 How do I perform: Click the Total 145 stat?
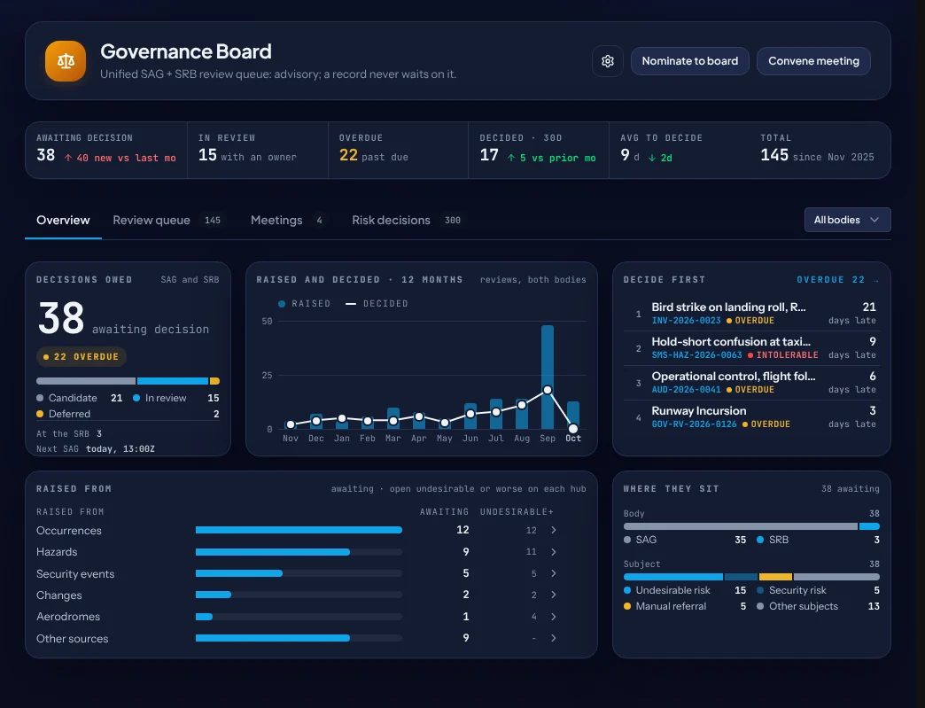(x=820, y=150)
